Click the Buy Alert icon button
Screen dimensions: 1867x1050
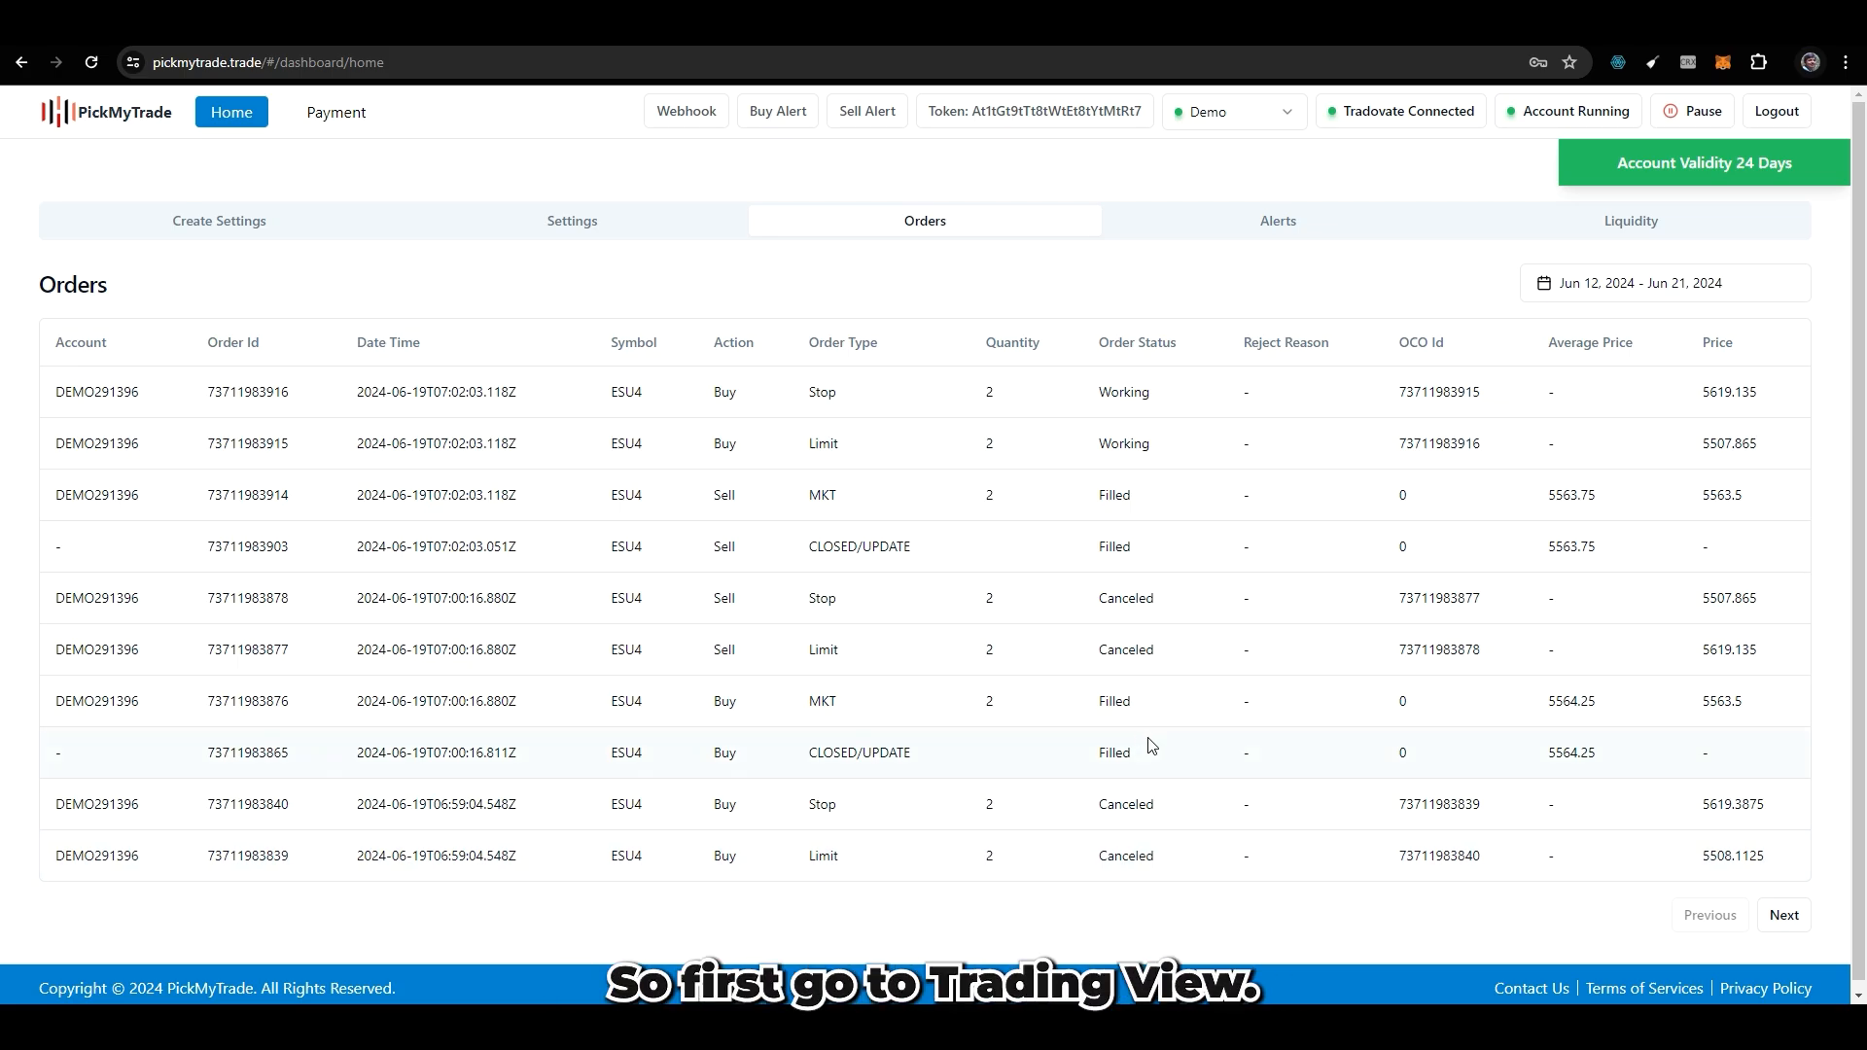click(x=778, y=112)
